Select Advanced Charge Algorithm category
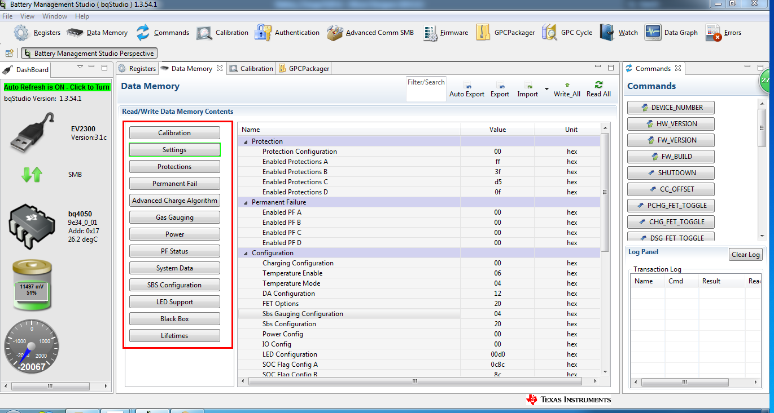Screen dimensions: 774x413 click(x=174, y=201)
